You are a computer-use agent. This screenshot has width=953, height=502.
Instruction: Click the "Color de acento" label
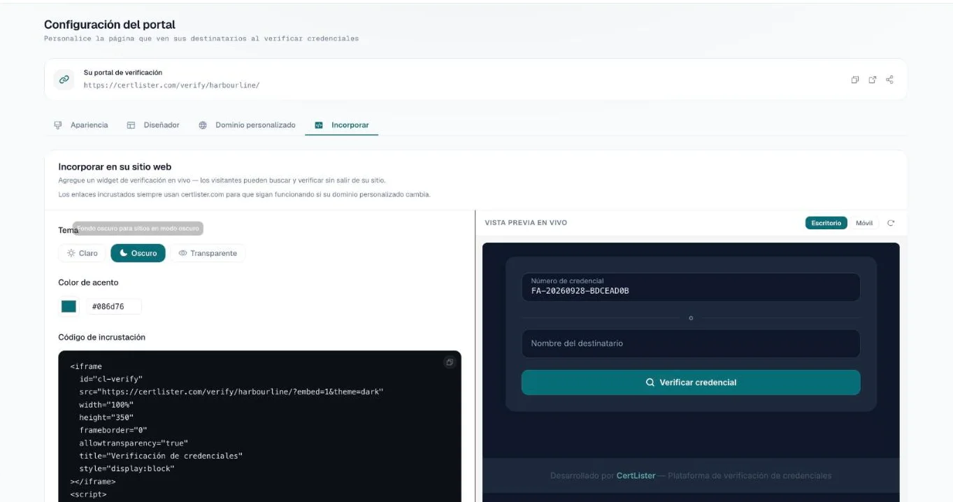click(88, 282)
